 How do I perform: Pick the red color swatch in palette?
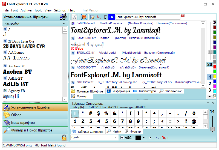pos(215,67)
